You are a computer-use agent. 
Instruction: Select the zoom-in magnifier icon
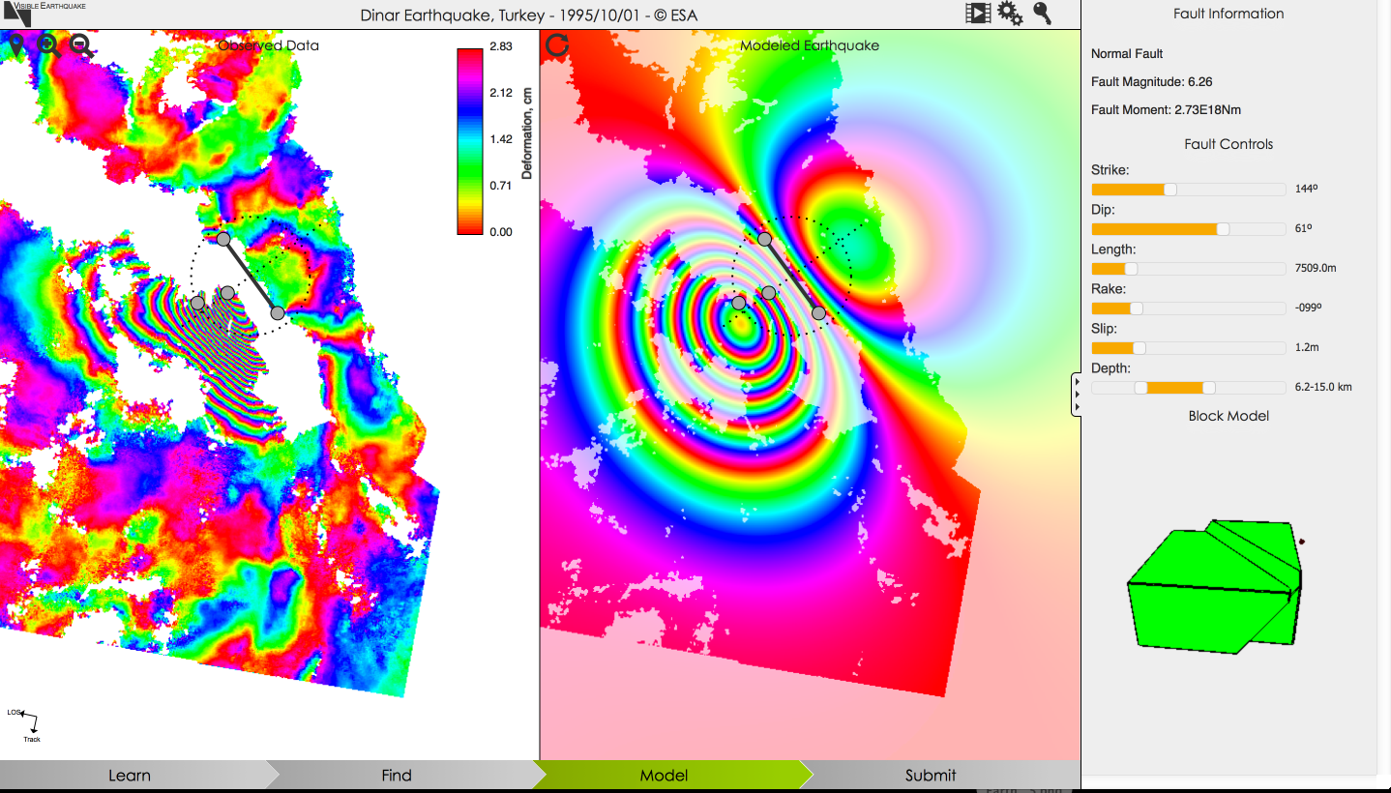pos(46,44)
